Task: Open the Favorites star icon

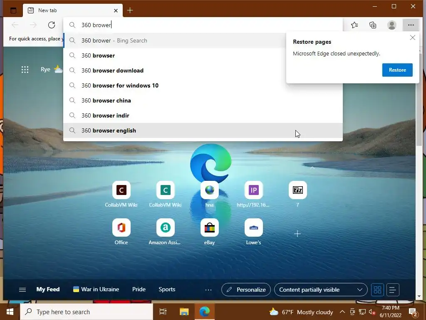Action: 354,25
